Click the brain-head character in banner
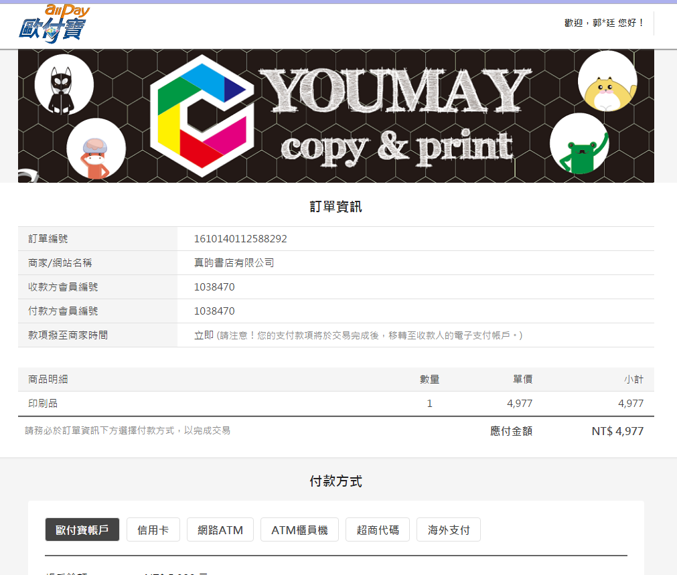The image size is (677, 575). [x=96, y=149]
